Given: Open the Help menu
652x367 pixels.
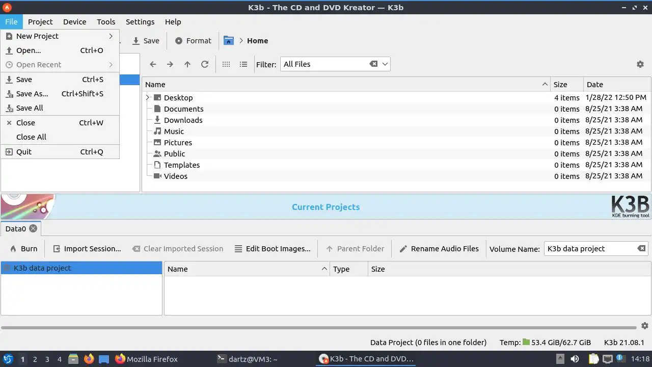Looking at the screenshot, I should [173, 22].
